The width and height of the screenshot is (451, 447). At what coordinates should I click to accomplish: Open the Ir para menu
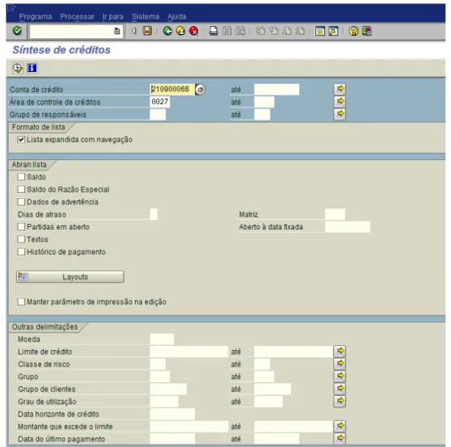point(113,17)
